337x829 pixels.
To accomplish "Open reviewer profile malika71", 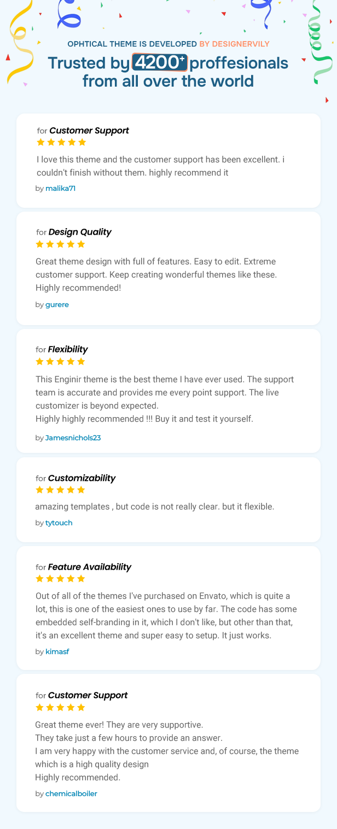I will pyautogui.click(x=60, y=188).
